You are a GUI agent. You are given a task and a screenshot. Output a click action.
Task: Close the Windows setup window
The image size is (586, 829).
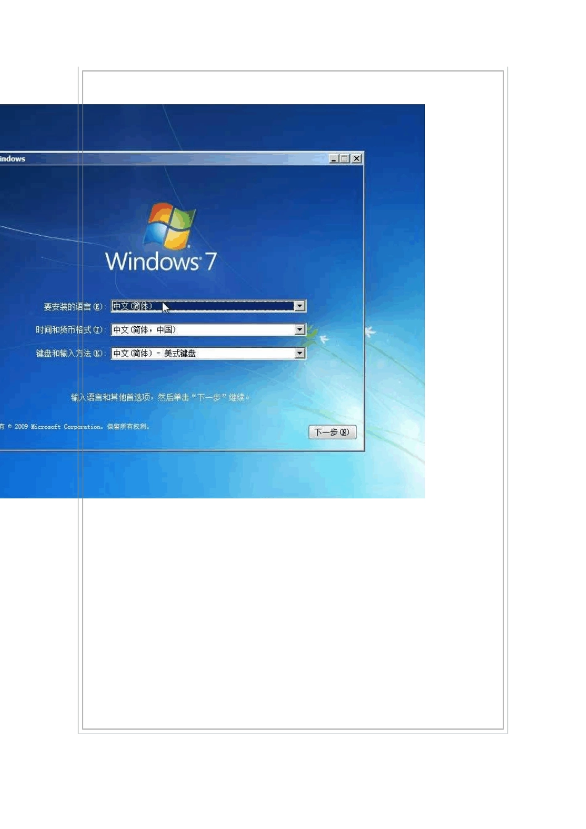[357, 159]
